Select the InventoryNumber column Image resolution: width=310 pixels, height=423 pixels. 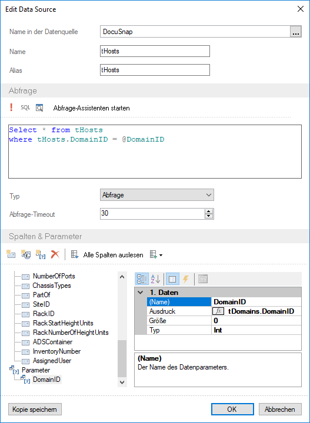tap(56, 351)
